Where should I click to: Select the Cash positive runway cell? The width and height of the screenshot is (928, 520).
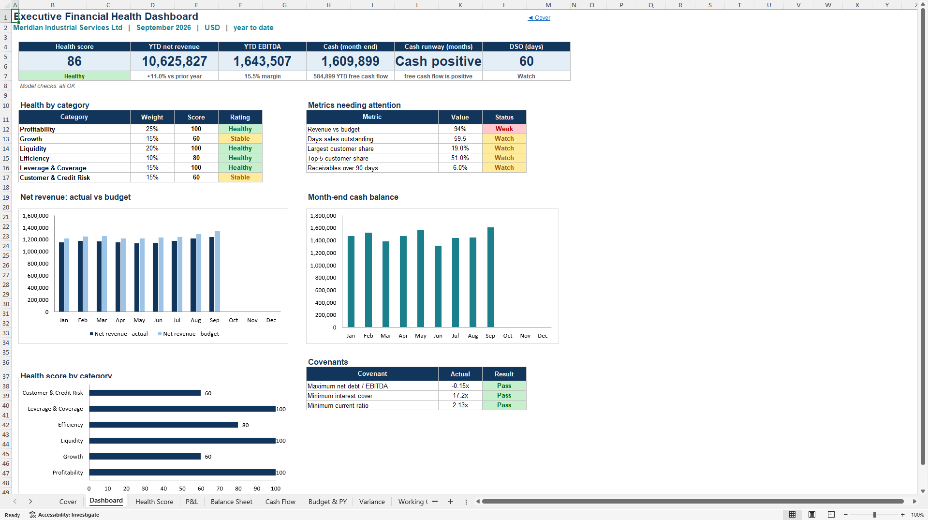pos(438,61)
